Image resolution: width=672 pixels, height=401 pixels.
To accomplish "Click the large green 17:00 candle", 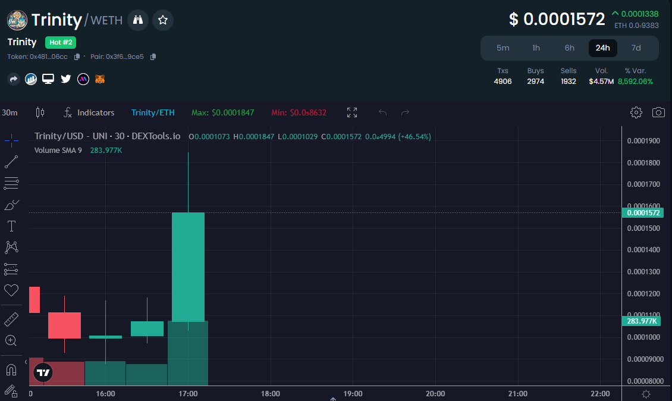I will coord(188,267).
